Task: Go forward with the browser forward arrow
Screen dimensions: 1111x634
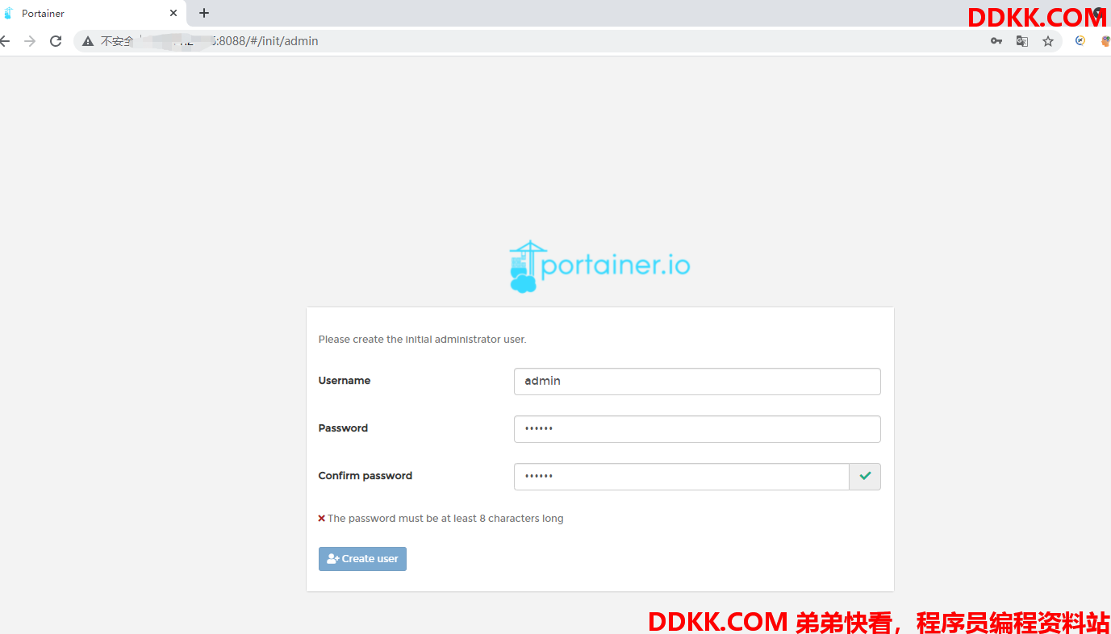Action: [30, 41]
